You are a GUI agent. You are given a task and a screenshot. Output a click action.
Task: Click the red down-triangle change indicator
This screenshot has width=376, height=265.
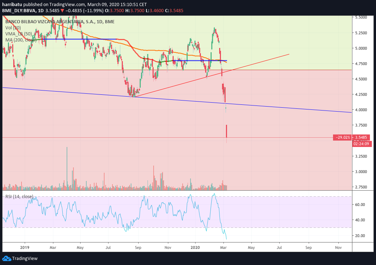coord(62,11)
